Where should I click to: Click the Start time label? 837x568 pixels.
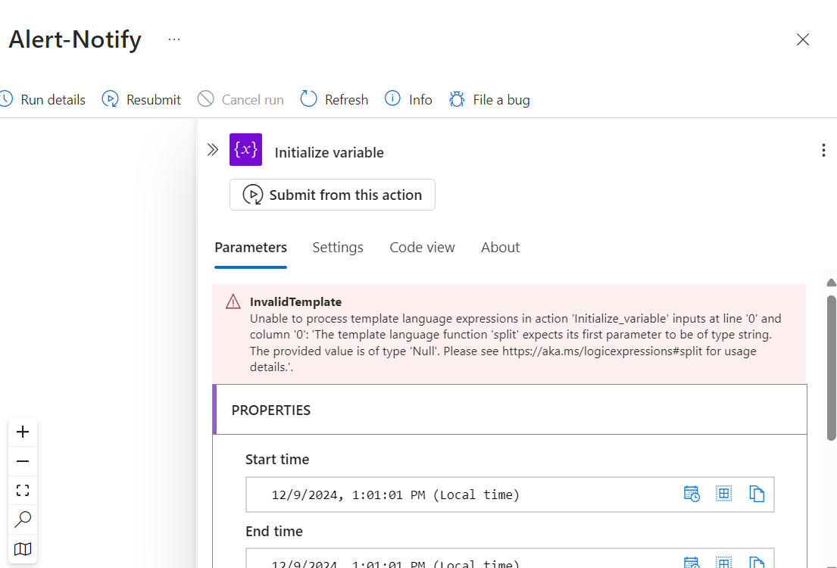tap(277, 459)
